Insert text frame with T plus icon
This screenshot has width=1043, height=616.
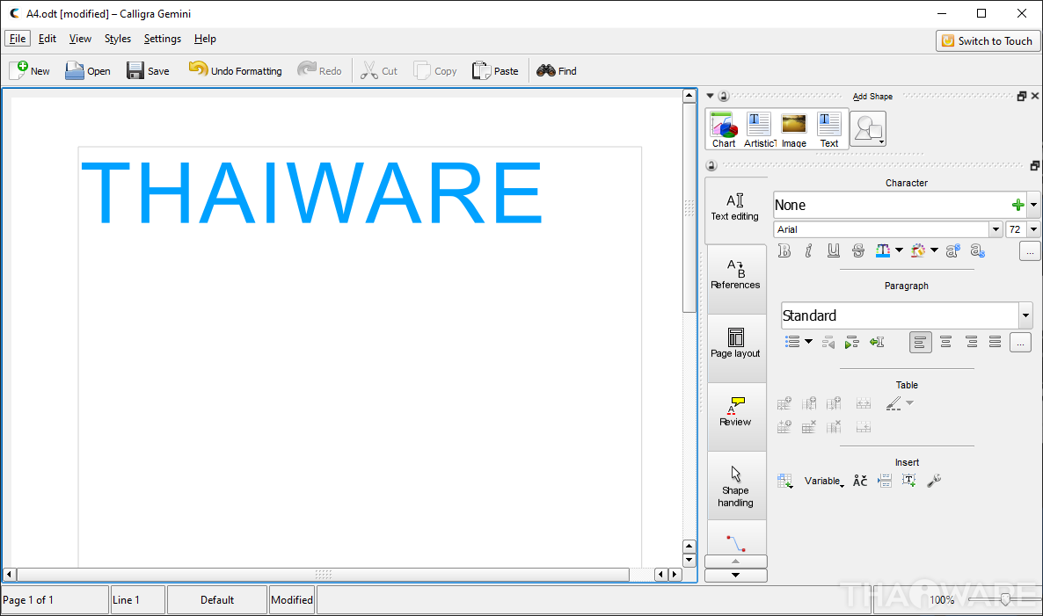(x=908, y=481)
